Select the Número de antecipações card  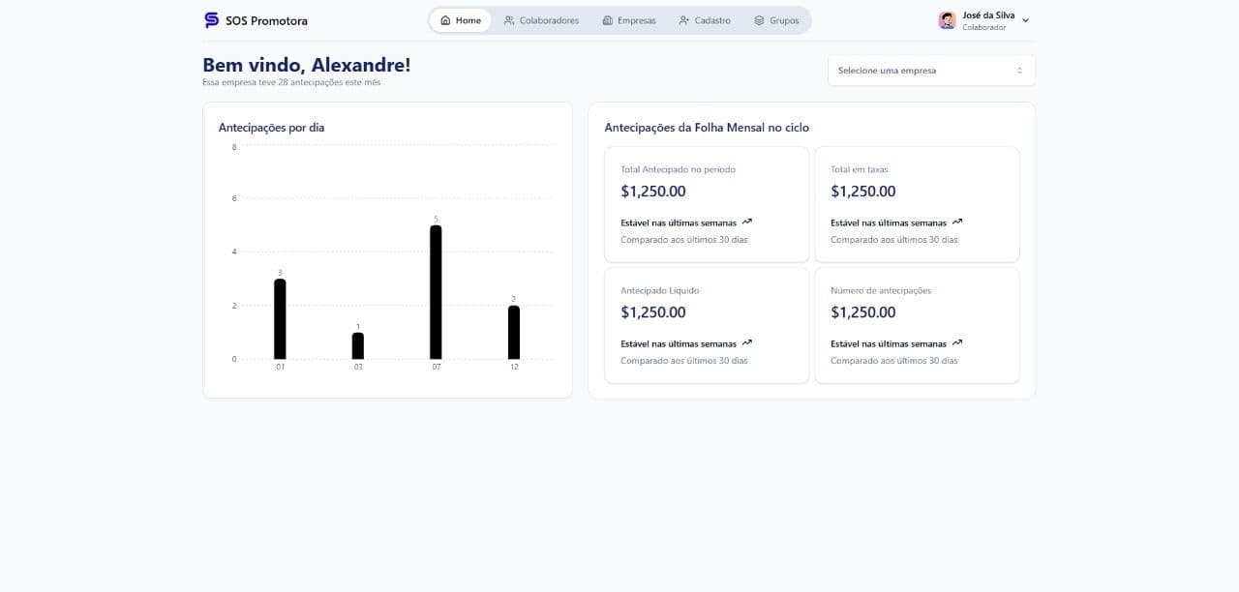[x=917, y=325]
